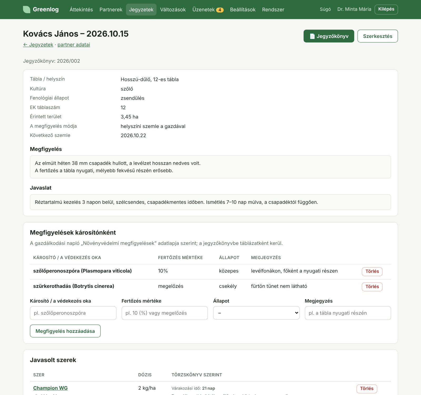
Task: Expand the Állapot dropdown
Action: click(x=256, y=313)
